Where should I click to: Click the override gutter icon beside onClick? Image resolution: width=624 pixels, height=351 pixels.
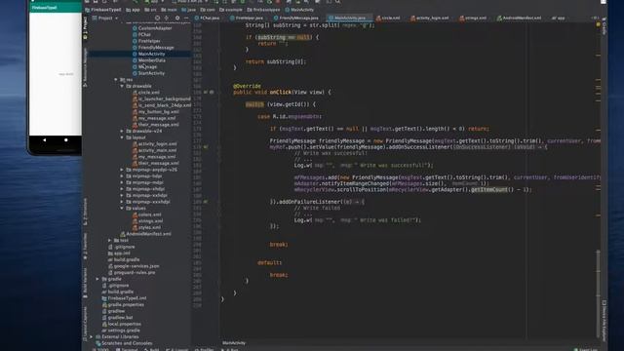(206, 92)
